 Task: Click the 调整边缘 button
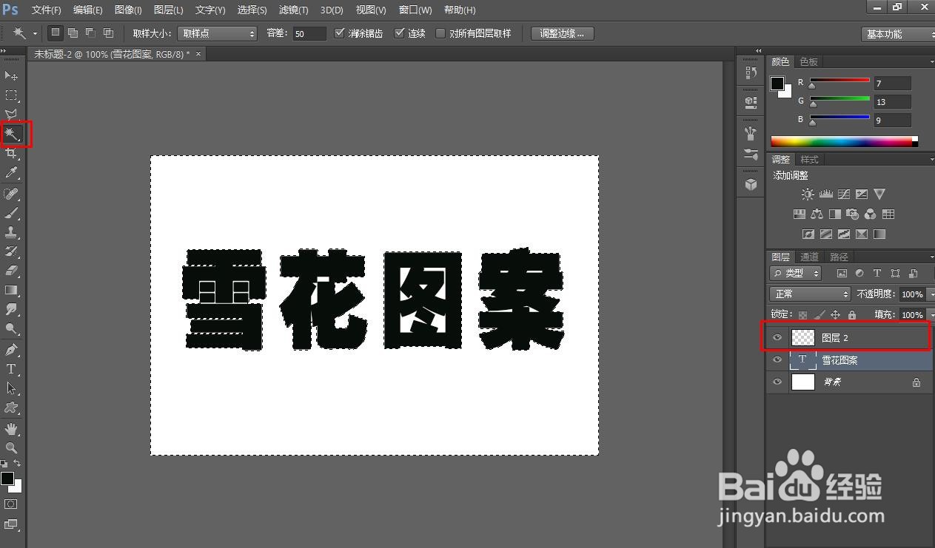pos(562,33)
